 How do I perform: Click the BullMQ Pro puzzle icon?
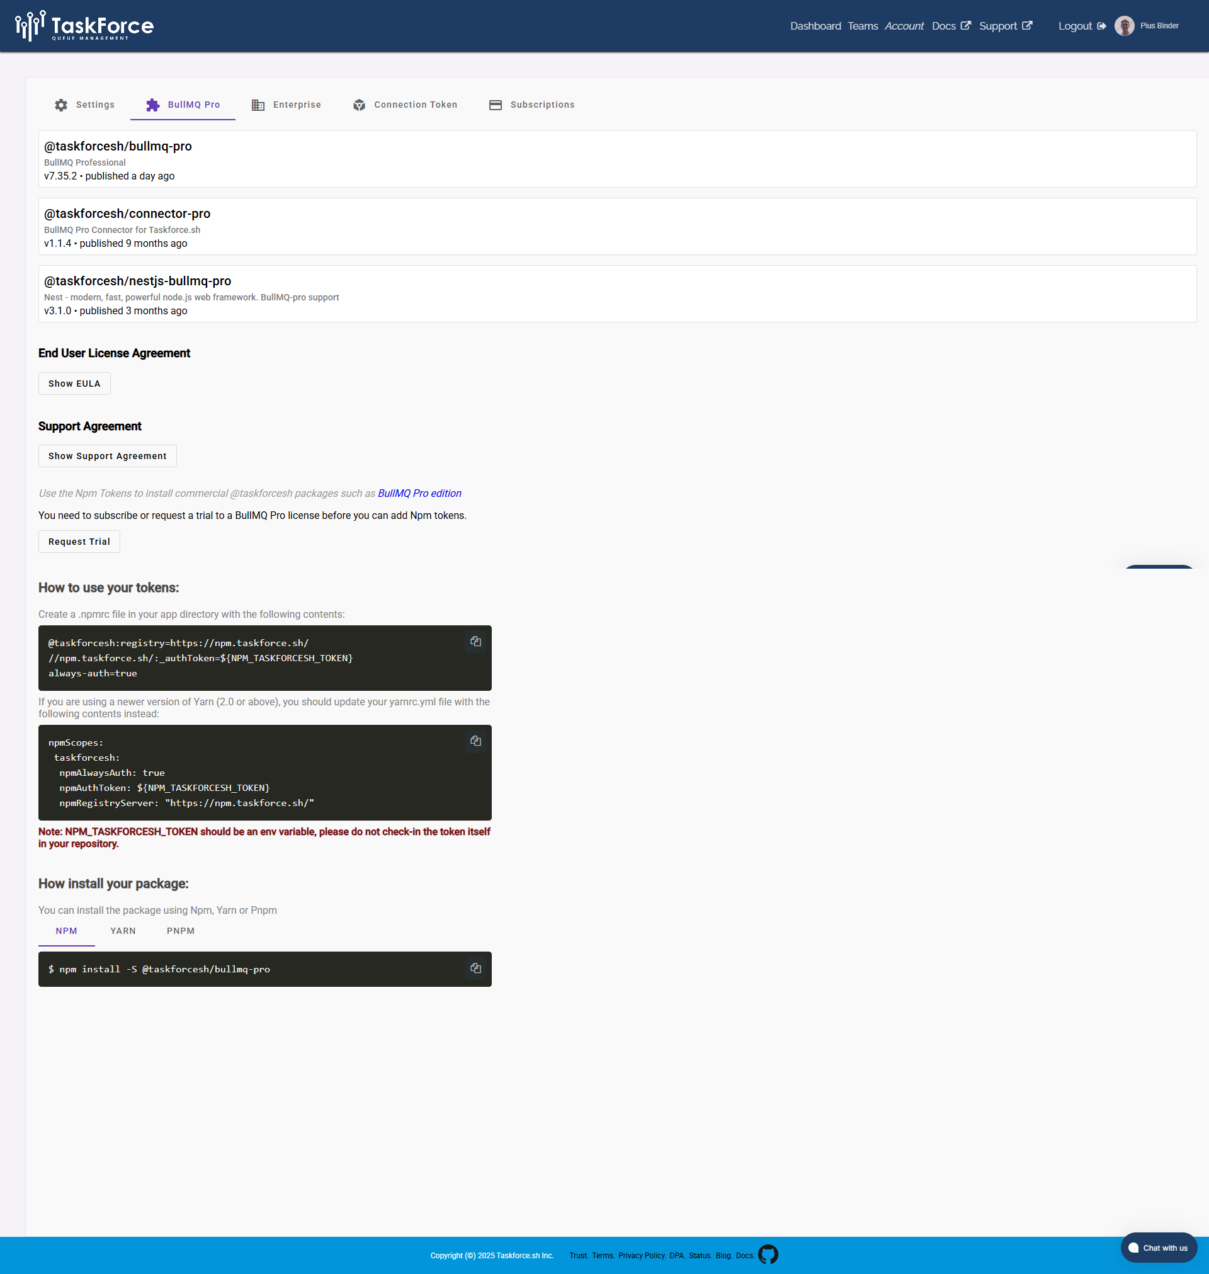(153, 105)
